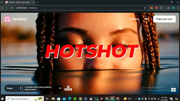Click the Type here to search box
180x101 pixels.
25,99
